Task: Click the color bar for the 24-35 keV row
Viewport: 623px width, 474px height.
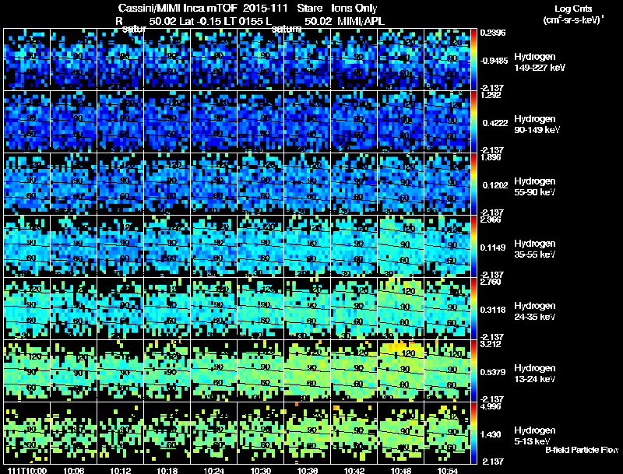Action: coord(473,309)
